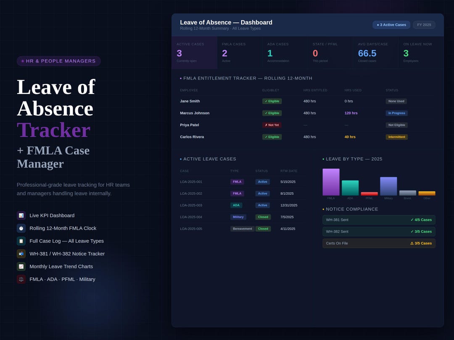
Task: Click the FY 2025 pill
Action: [x=424, y=25]
